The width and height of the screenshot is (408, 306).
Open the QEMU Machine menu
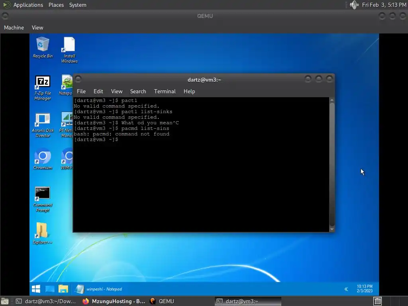point(14,27)
